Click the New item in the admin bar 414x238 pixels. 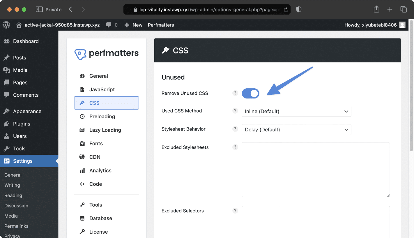[x=133, y=25]
